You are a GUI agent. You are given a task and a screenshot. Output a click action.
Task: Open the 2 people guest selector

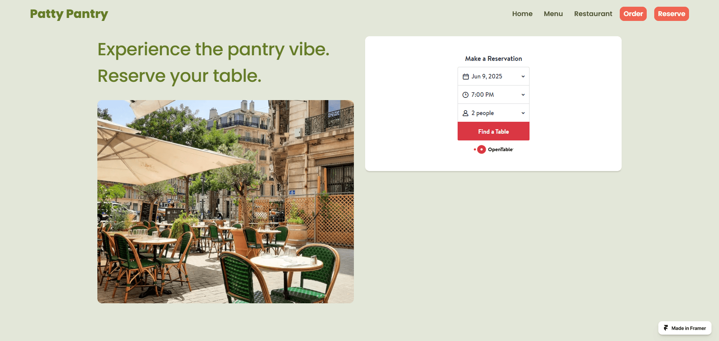tap(494, 113)
